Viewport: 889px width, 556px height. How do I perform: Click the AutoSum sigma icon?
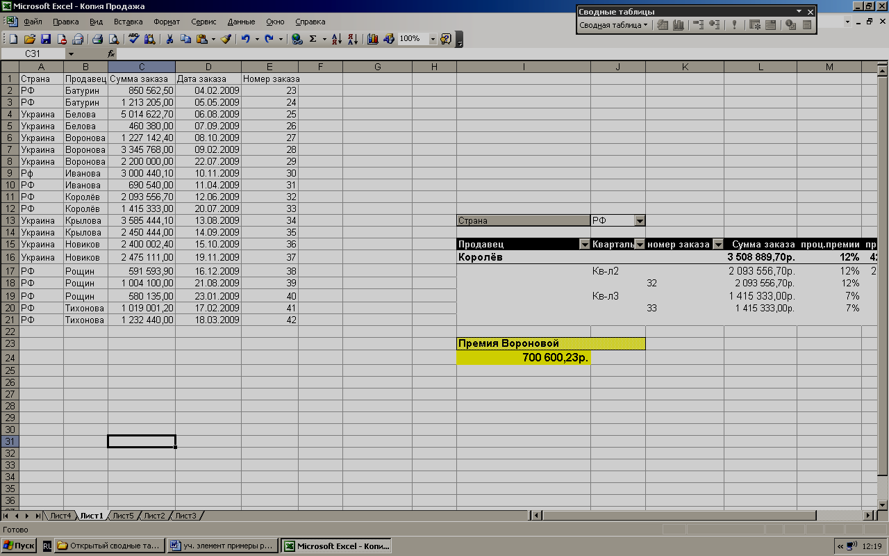[313, 39]
